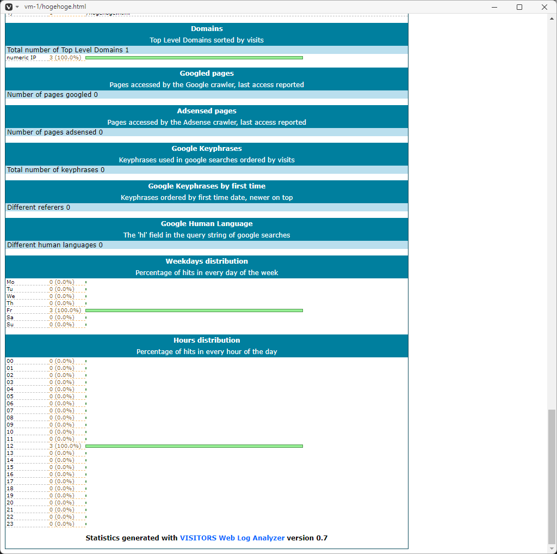Click the hour 21 row label
Image resolution: width=557 pixels, height=554 pixels.
click(10, 509)
